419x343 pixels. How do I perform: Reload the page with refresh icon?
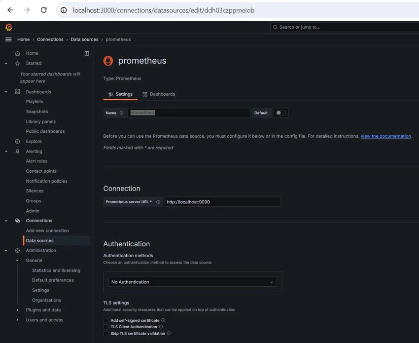click(x=43, y=10)
